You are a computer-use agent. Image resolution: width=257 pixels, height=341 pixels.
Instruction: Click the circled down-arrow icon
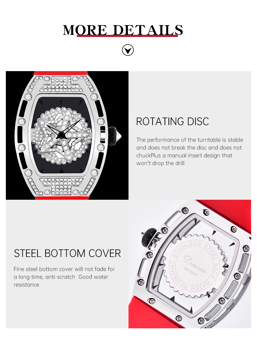pyautogui.click(x=128, y=50)
